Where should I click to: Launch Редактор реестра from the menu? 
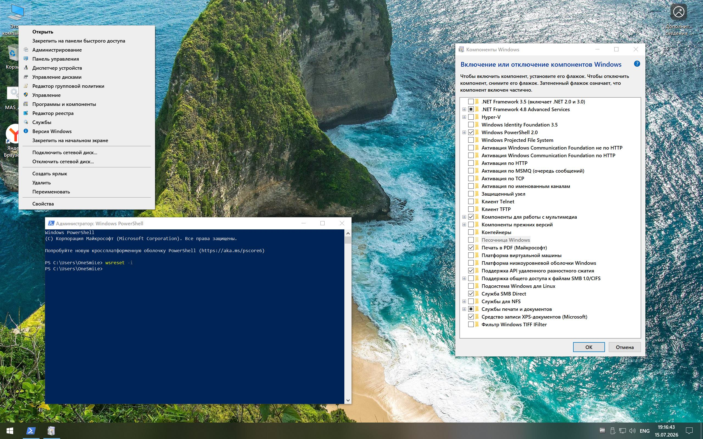coord(87,113)
